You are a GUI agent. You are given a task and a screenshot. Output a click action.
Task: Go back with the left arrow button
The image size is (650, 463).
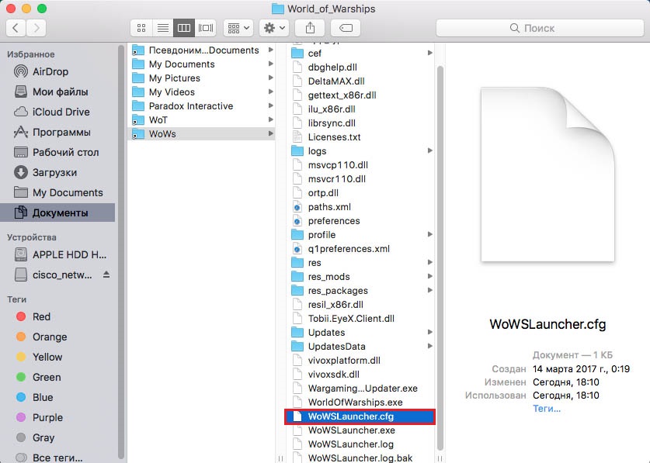(16, 28)
